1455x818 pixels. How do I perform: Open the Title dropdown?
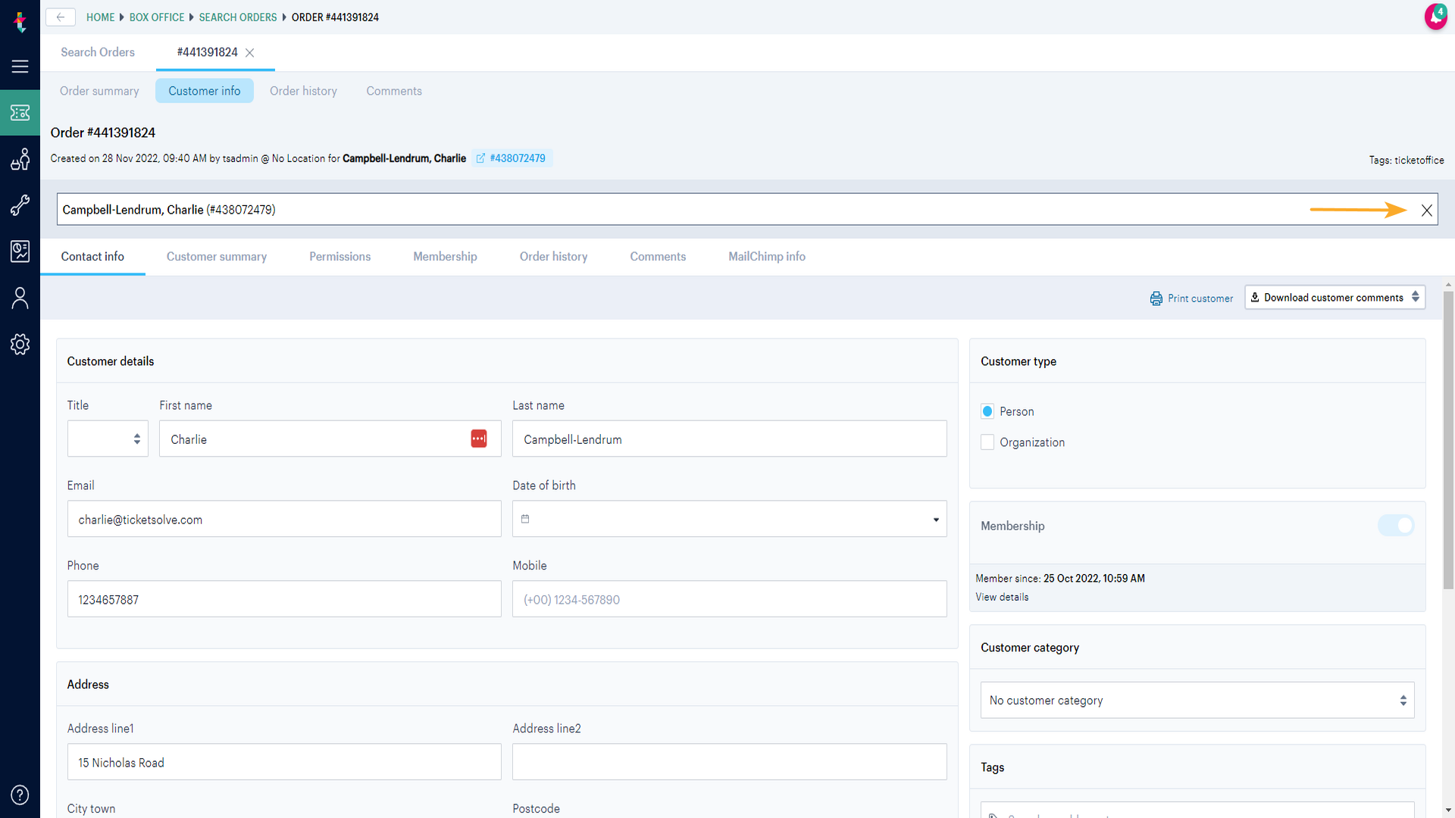coord(108,439)
